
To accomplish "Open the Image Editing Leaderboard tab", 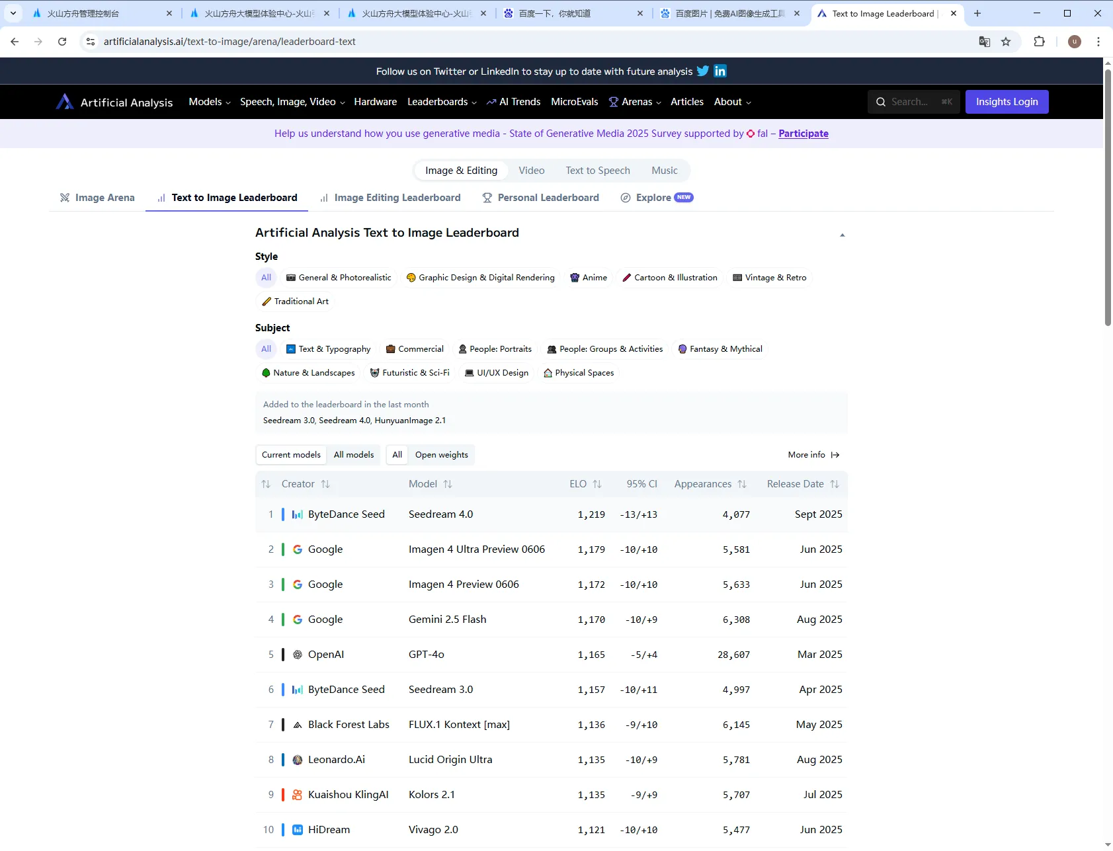I will 390,198.
